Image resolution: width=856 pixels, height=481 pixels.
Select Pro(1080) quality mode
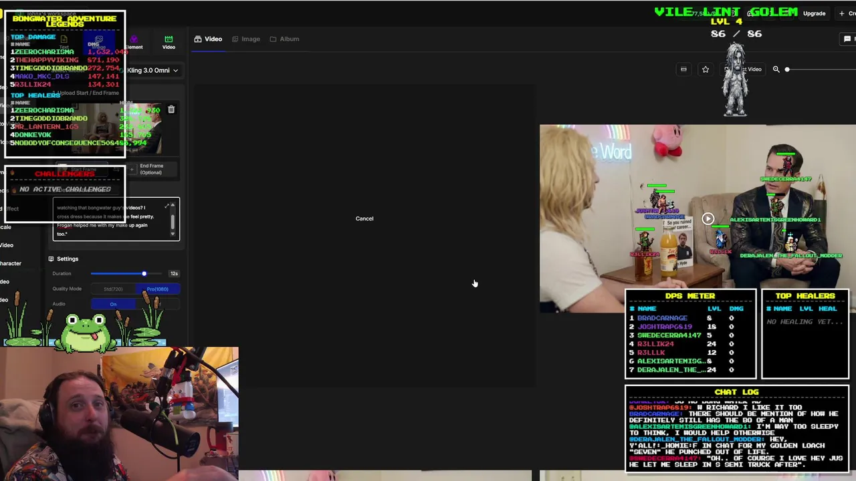point(157,289)
